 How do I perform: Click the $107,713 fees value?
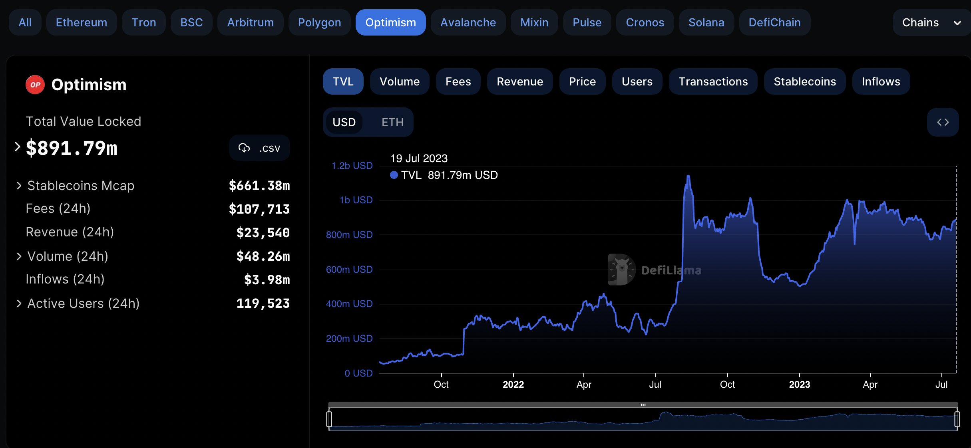tap(259, 209)
